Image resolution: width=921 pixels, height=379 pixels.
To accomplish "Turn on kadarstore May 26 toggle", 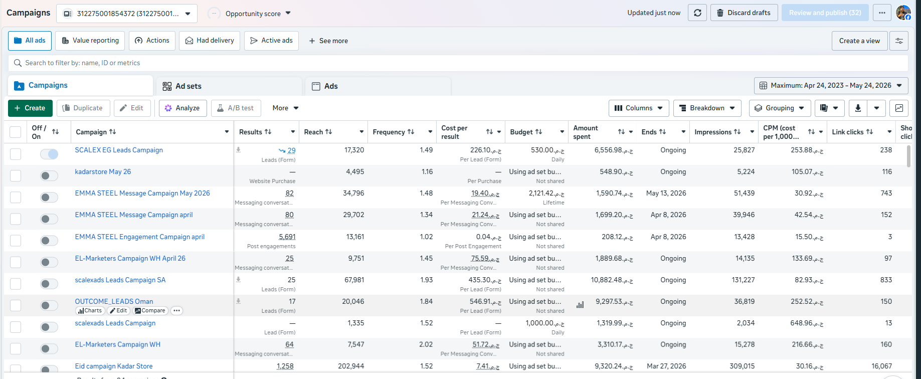I will coord(49,175).
